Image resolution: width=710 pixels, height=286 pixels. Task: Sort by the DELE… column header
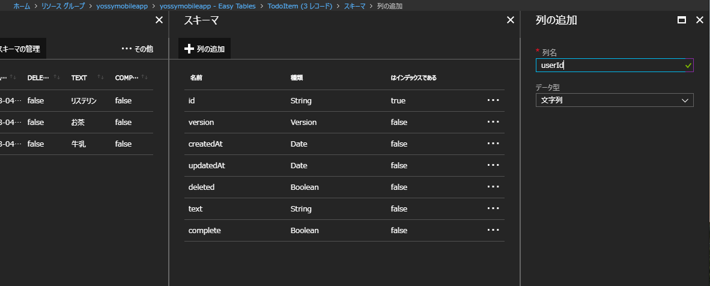(x=38, y=78)
